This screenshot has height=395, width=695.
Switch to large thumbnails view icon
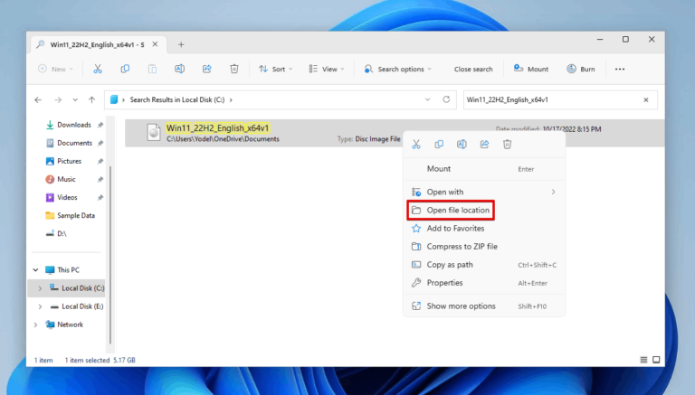pyautogui.click(x=656, y=360)
